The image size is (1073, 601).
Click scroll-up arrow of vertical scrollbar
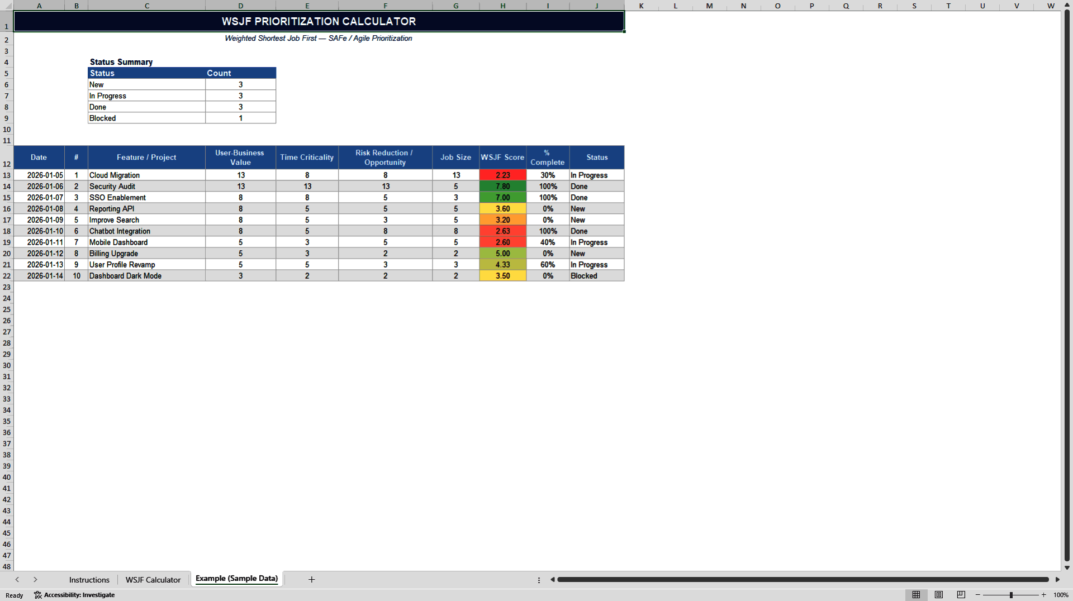point(1067,6)
